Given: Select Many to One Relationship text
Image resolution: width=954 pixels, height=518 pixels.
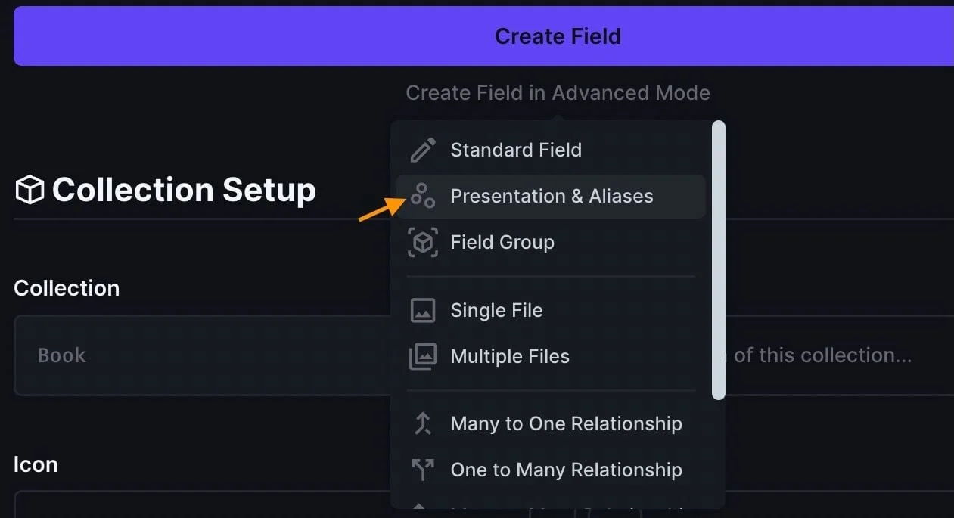Looking at the screenshot, I should tap(566, 423).
